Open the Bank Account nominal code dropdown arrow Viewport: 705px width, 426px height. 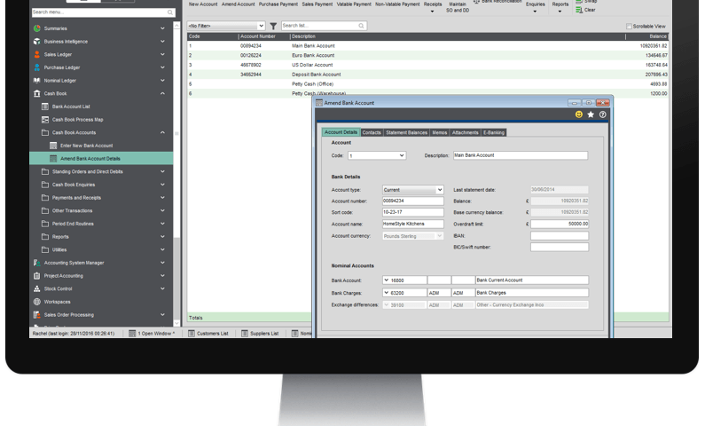[386, 280]
